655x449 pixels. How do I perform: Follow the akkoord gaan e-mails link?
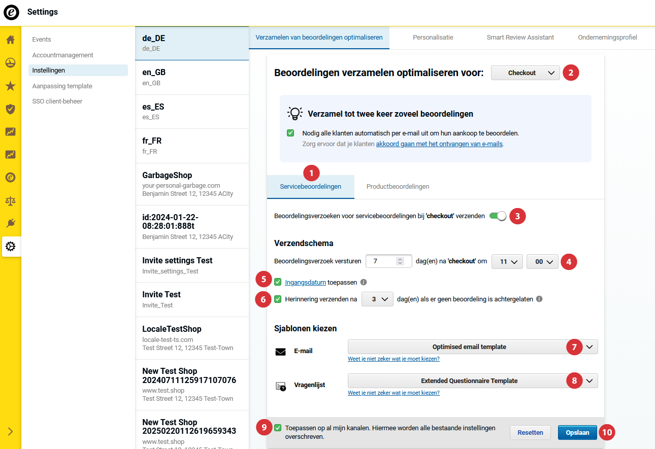click(439, 144)
